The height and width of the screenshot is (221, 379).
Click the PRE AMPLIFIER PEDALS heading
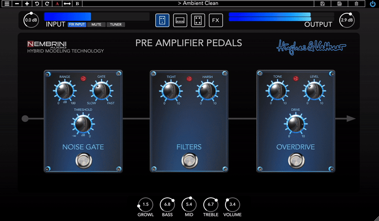click(x=189, y=43)
